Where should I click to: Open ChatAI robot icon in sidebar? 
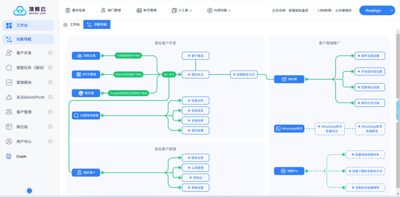pos(9,156)
